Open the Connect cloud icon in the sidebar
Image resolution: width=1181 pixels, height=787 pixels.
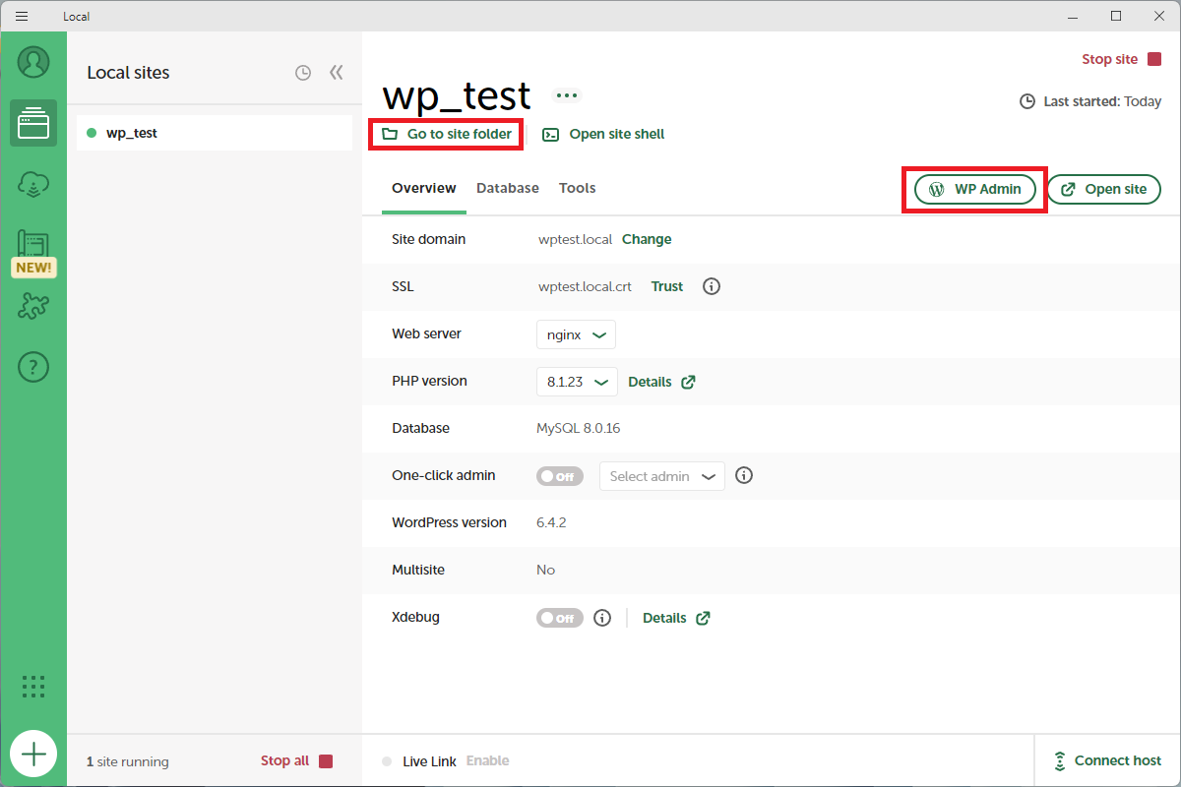click(33, 184)
